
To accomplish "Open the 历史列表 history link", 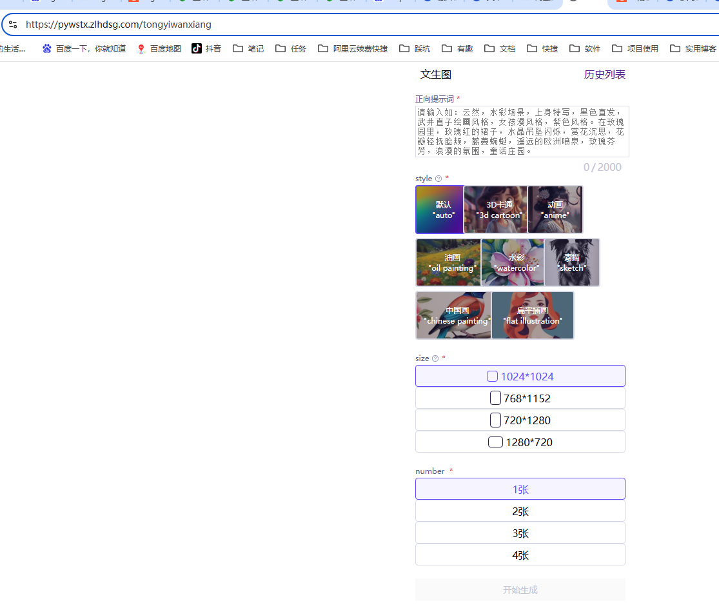I will coord(604,75).
